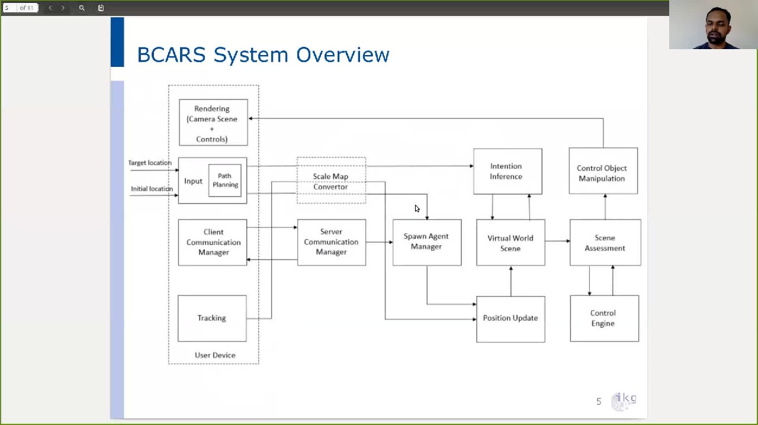Click the Tracking box in User Device
The height and width of the screenshot is (425, 758).
pyautogui.click(x=212, y=318)
